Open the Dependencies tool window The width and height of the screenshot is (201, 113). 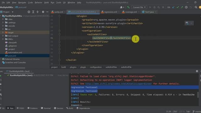[x=83, y=108]
